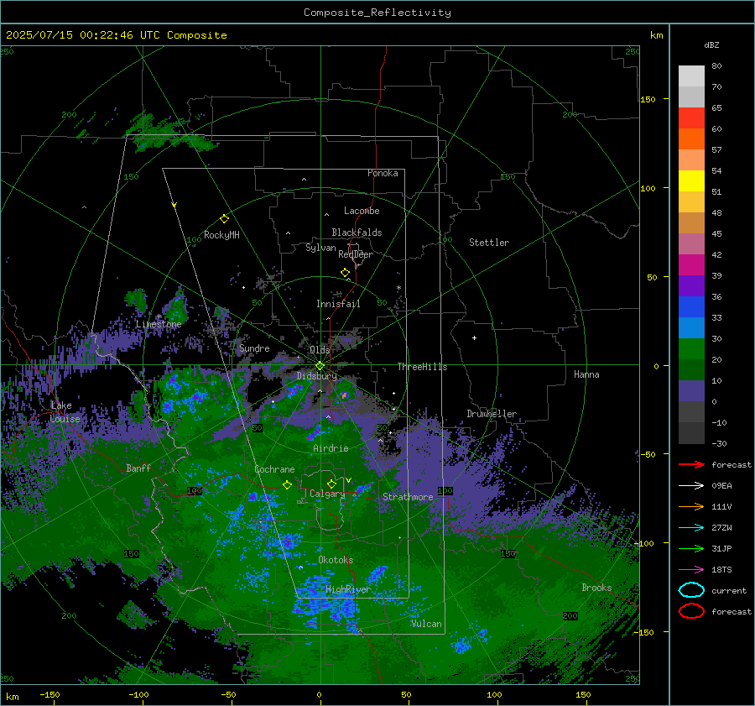Click the 'Hanna' city label
Screen dimensions: 755x706
point(586,374)
